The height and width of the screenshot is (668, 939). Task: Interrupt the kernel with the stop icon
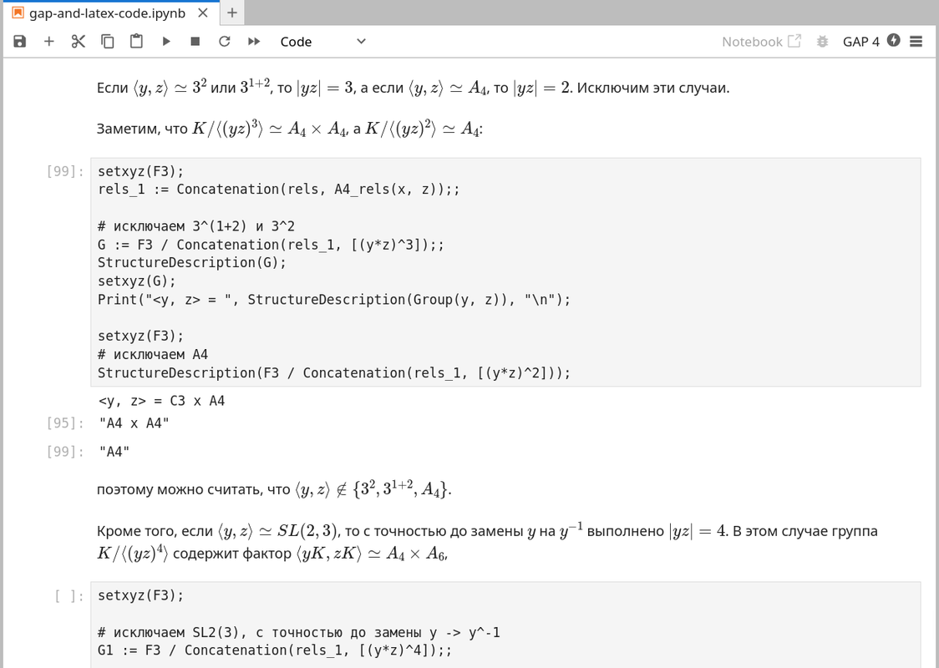coord(195,41)
